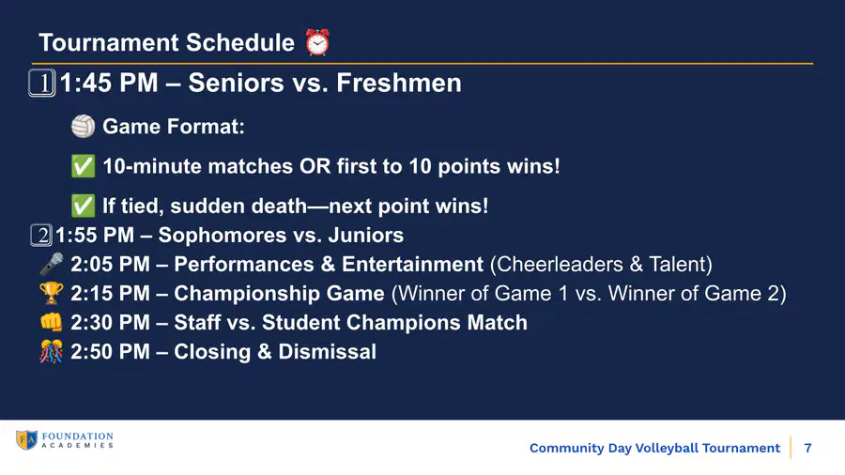
Task: Click the fist emoji at 2:30 PM
Action: tap(52, 322)
